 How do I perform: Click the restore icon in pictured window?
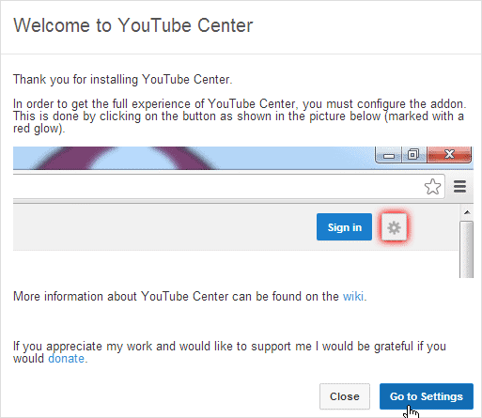tap(413, 154)
